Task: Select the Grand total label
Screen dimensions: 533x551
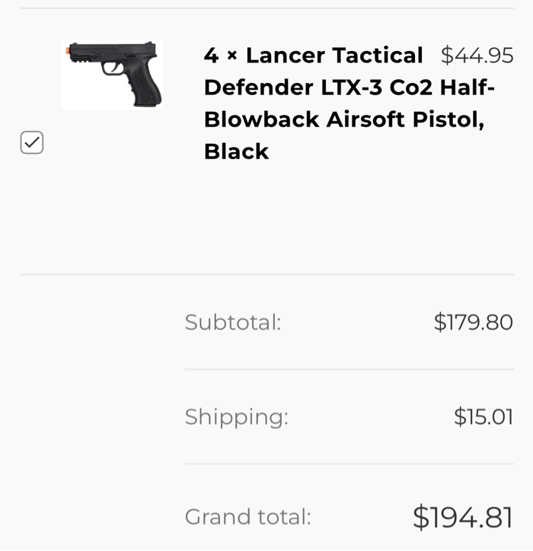Action: 247,518
